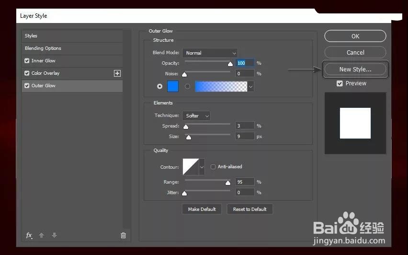408x255 pixels.
Task: Expand the gradient picker arrow
Action: point(250,86)
